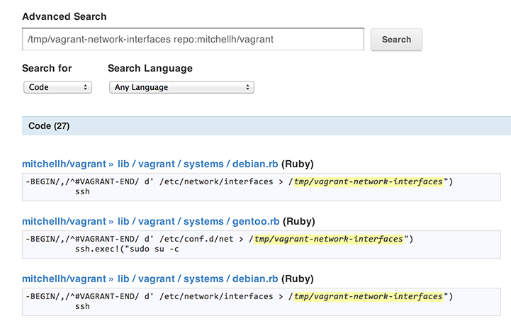Click vagrant folder link in first debian.rb result
The height and width of the screenshot is (326, 511).
[157, 164]
